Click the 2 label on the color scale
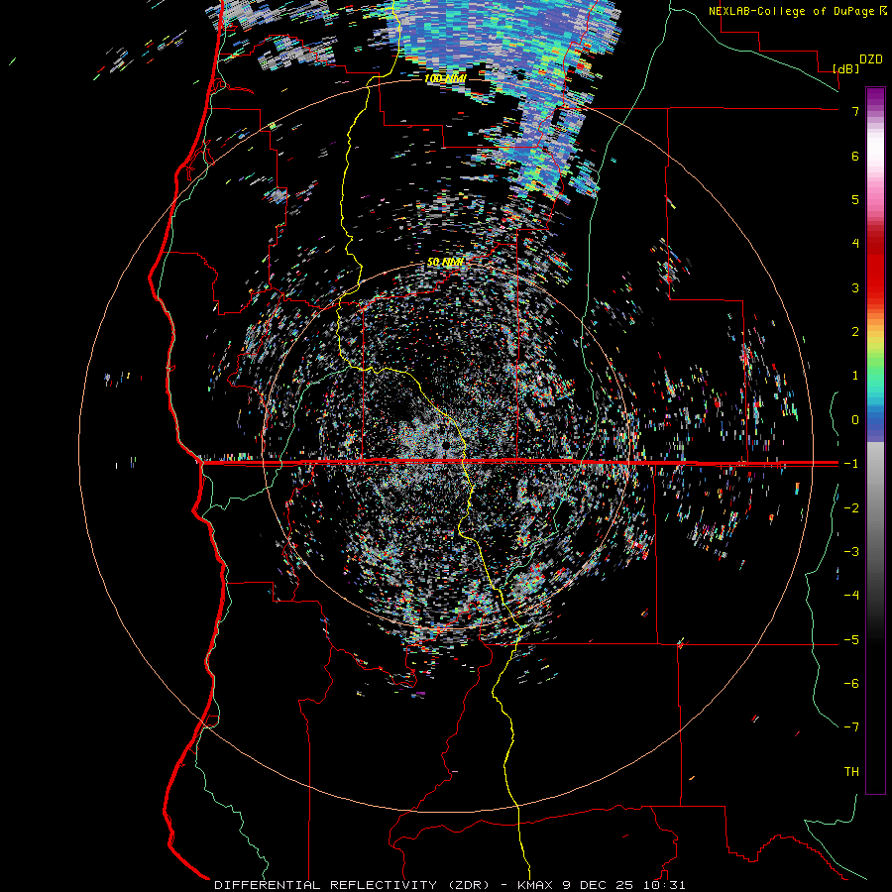Viewport: 892px width, 892px height. tap(855, 332)
